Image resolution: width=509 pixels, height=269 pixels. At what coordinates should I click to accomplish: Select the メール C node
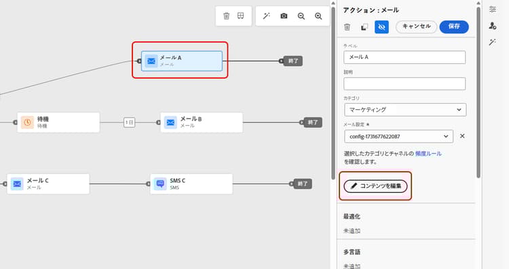click(x=48, y=184)
